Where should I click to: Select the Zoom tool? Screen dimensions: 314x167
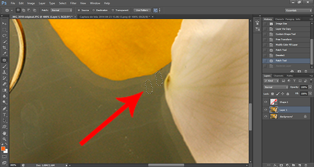pos(5,139)
